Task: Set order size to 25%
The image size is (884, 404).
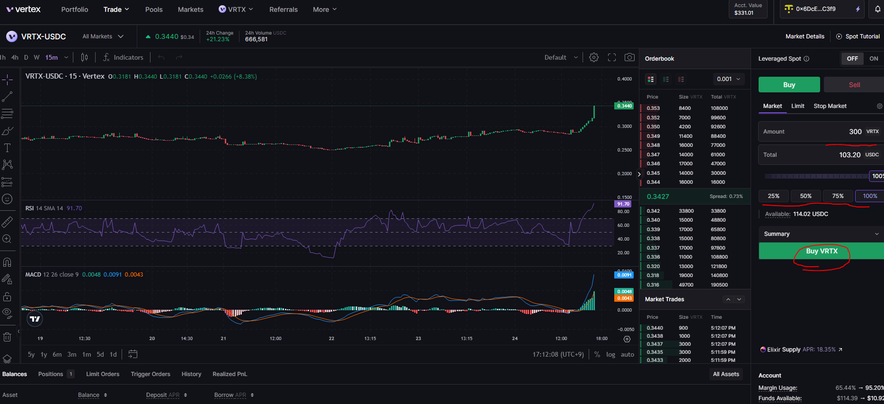Action: point(774,196)
